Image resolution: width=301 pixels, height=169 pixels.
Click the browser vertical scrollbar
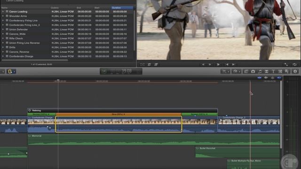point(134,31)
